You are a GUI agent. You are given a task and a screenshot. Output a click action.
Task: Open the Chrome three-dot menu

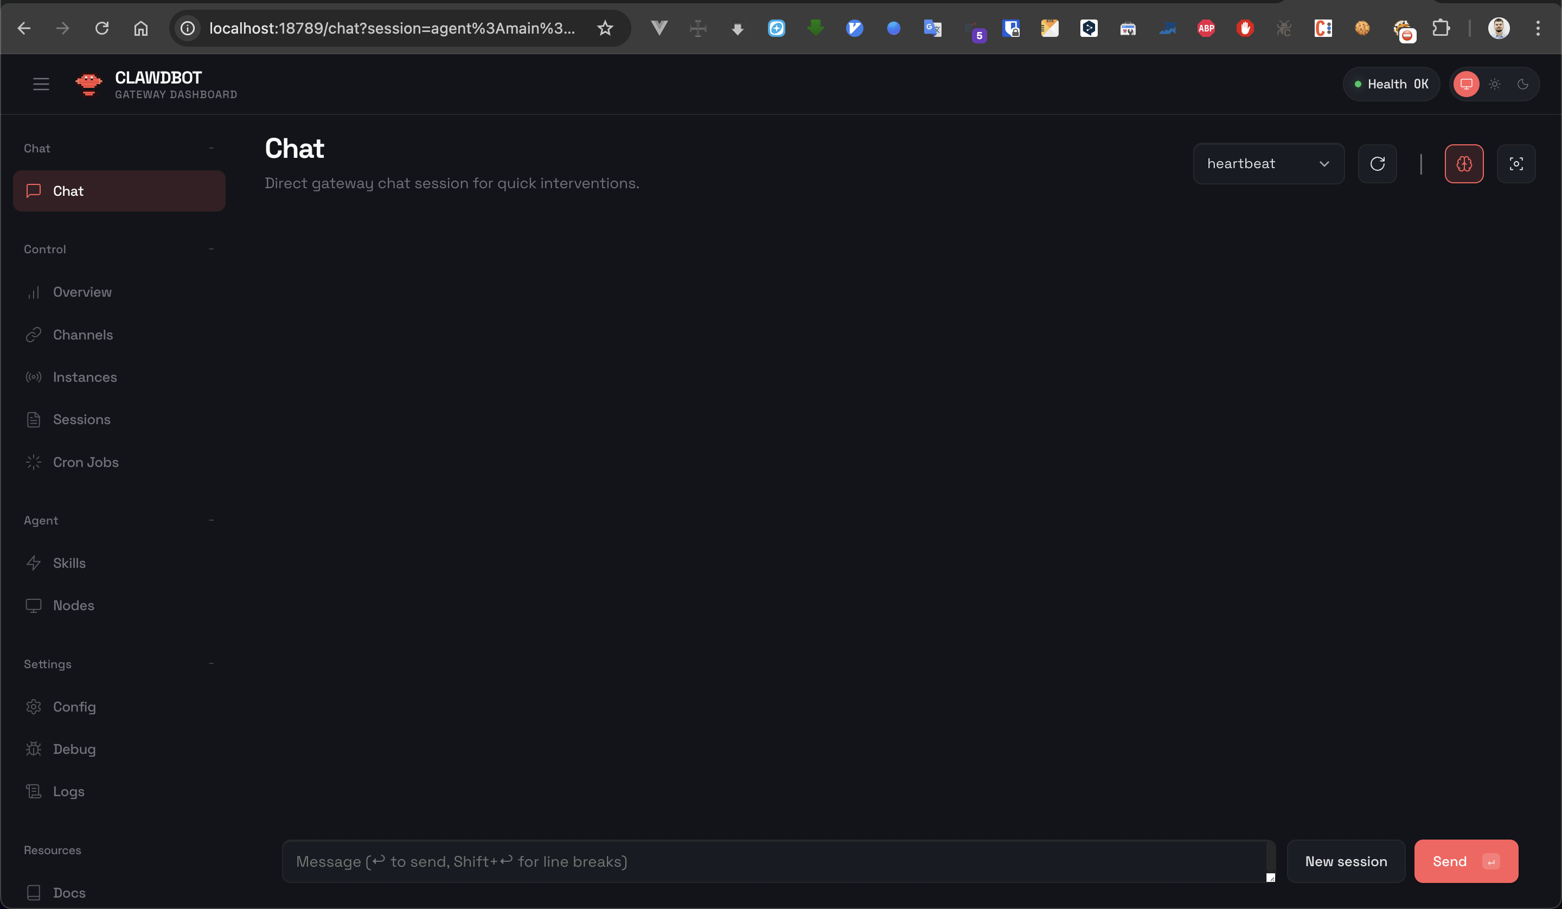(1538, 28)
